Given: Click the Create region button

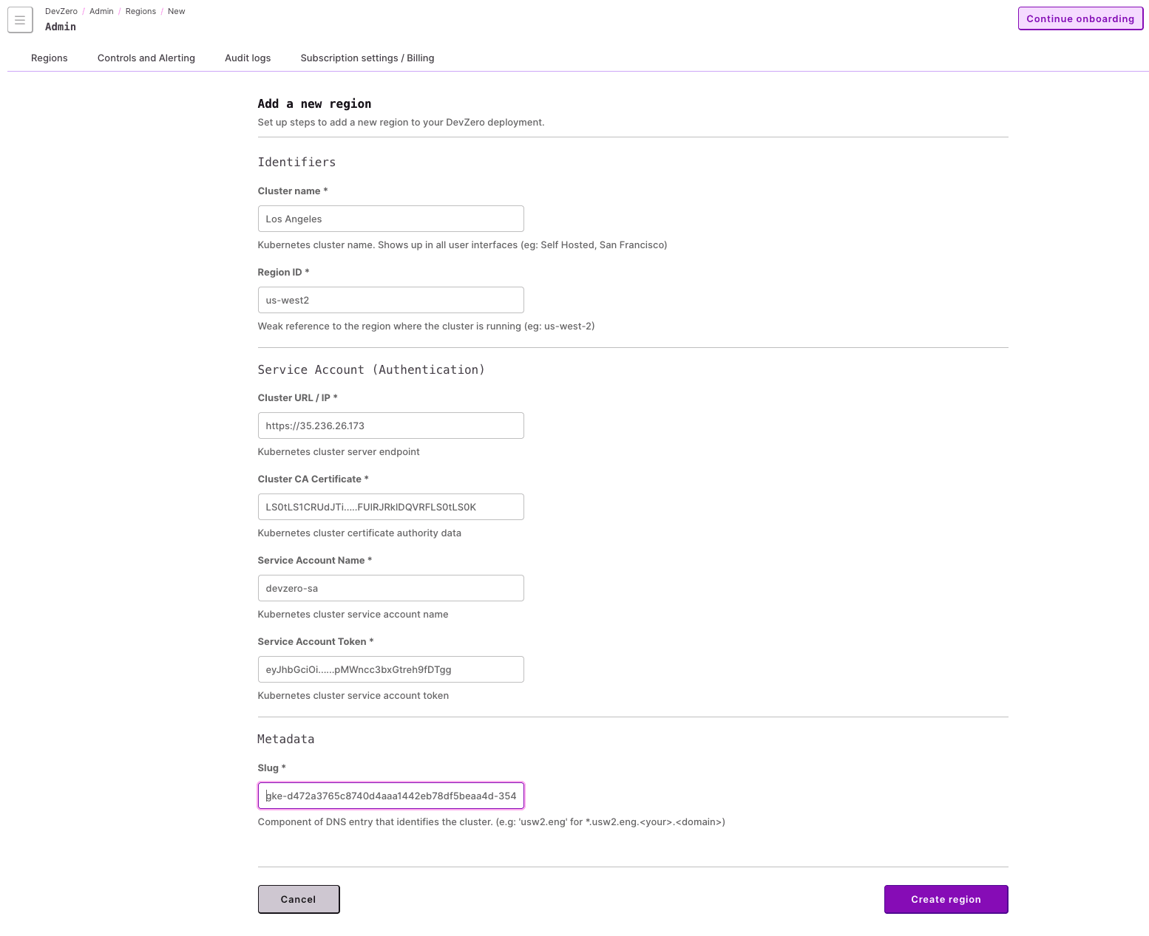Looking at the screenshot, I should (946, 899).
